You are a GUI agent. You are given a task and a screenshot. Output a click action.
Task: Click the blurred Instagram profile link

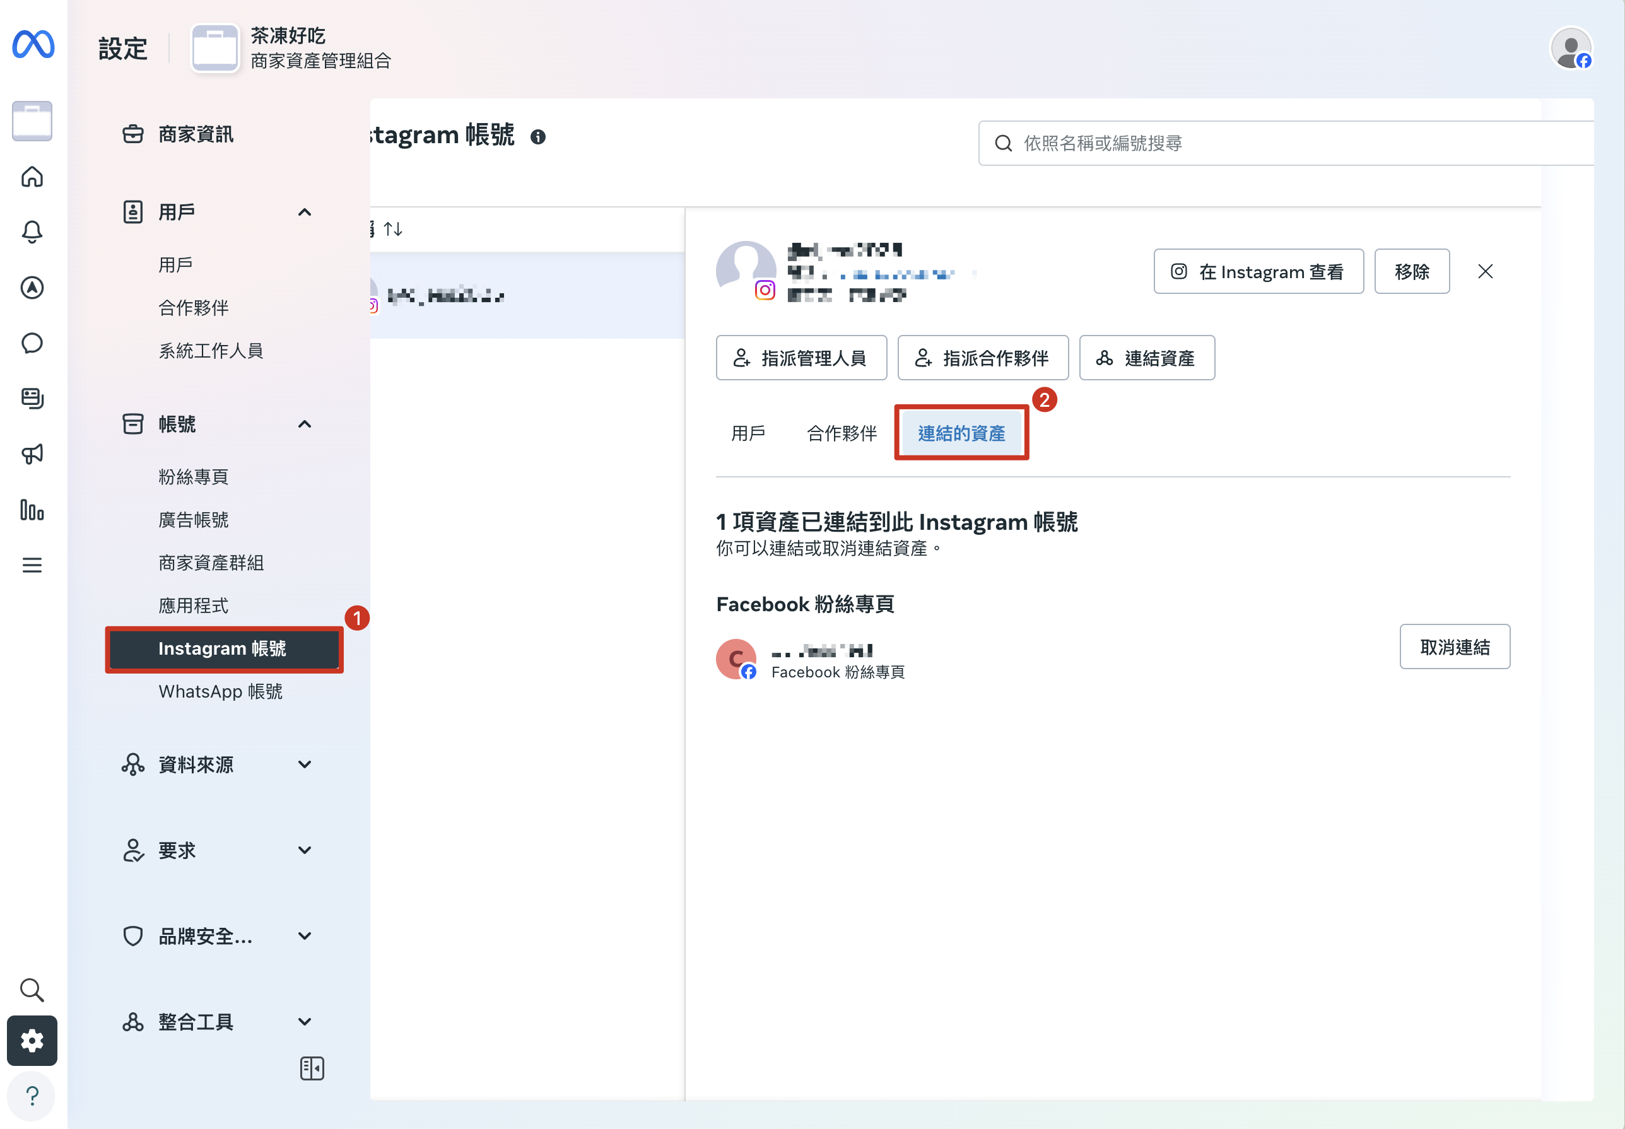898,274
